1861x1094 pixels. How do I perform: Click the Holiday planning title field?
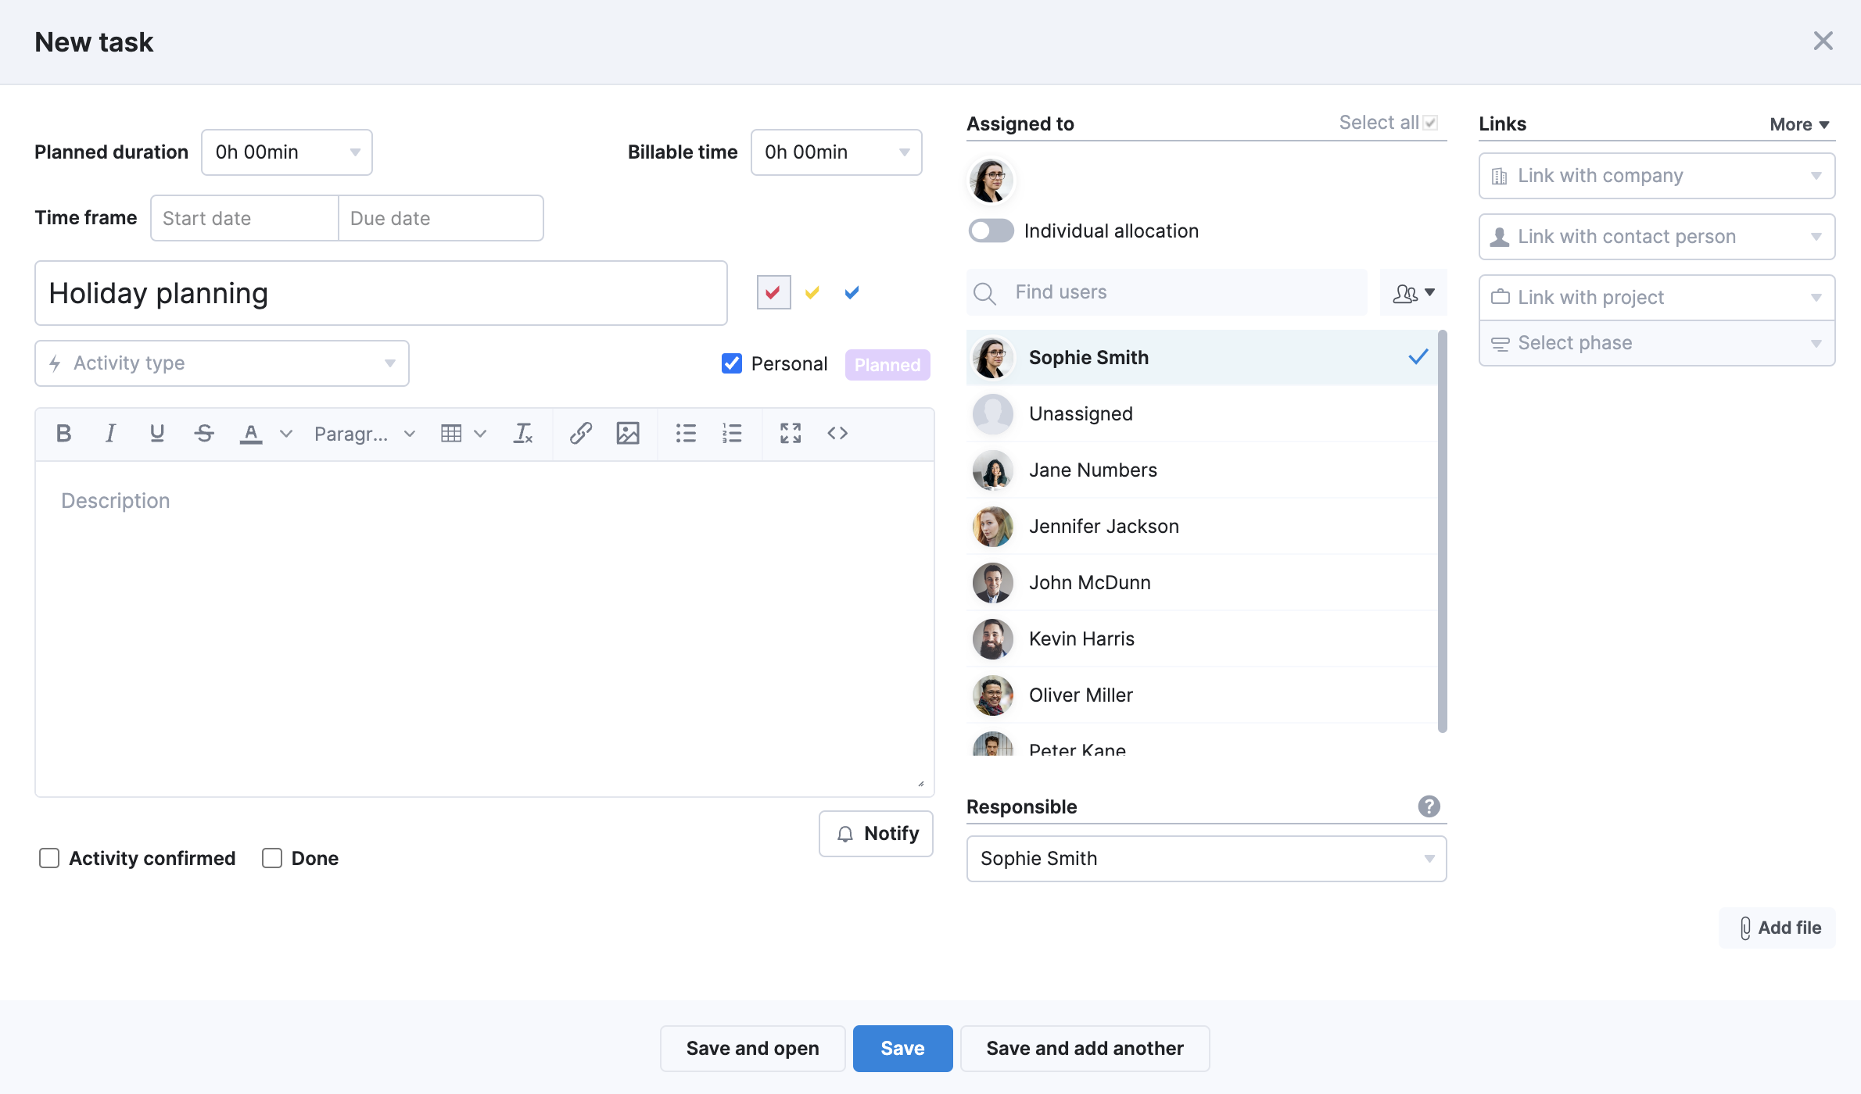[381, 293]
